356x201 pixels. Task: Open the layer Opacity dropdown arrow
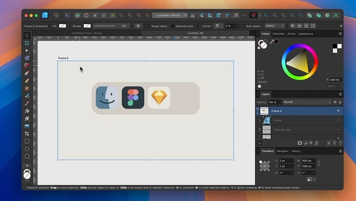click(280, 102)
